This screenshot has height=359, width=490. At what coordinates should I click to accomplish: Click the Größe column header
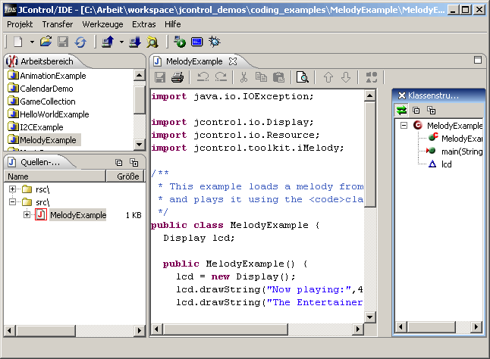coord(127,176)
